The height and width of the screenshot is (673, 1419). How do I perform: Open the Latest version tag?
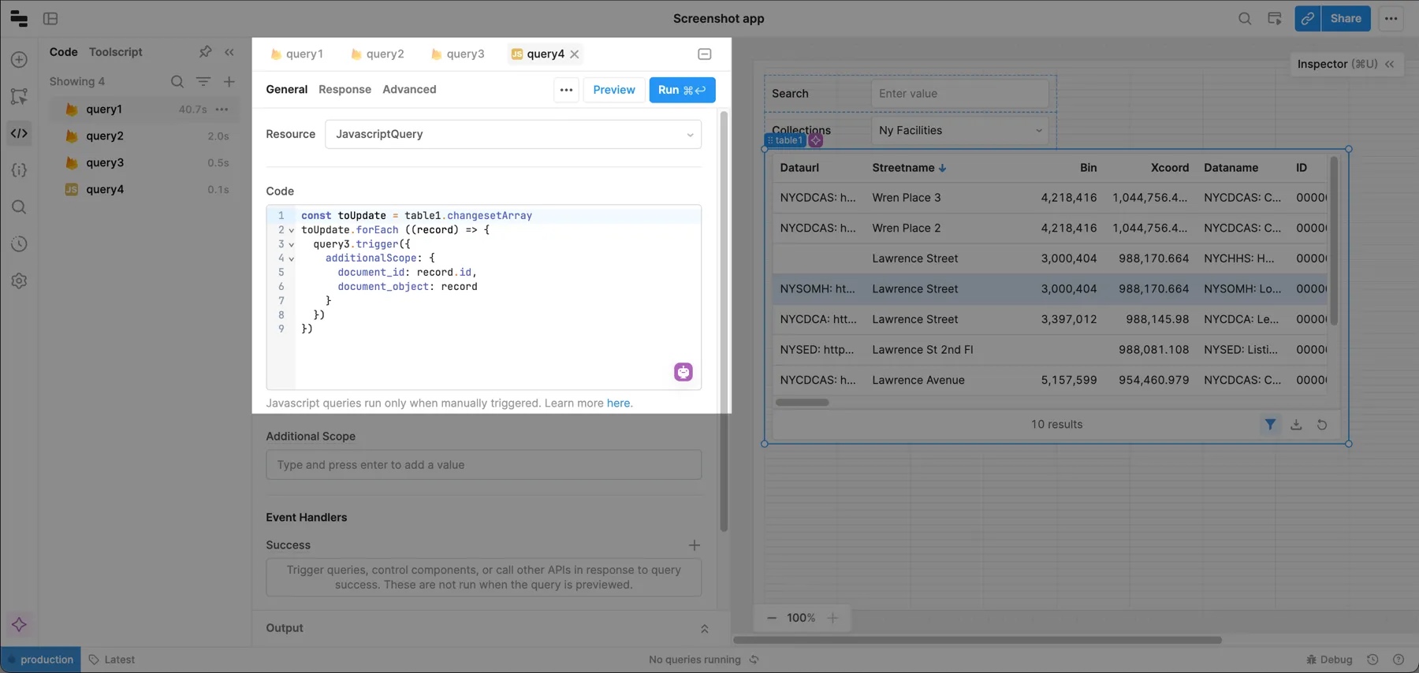click(x=112, y=660)
